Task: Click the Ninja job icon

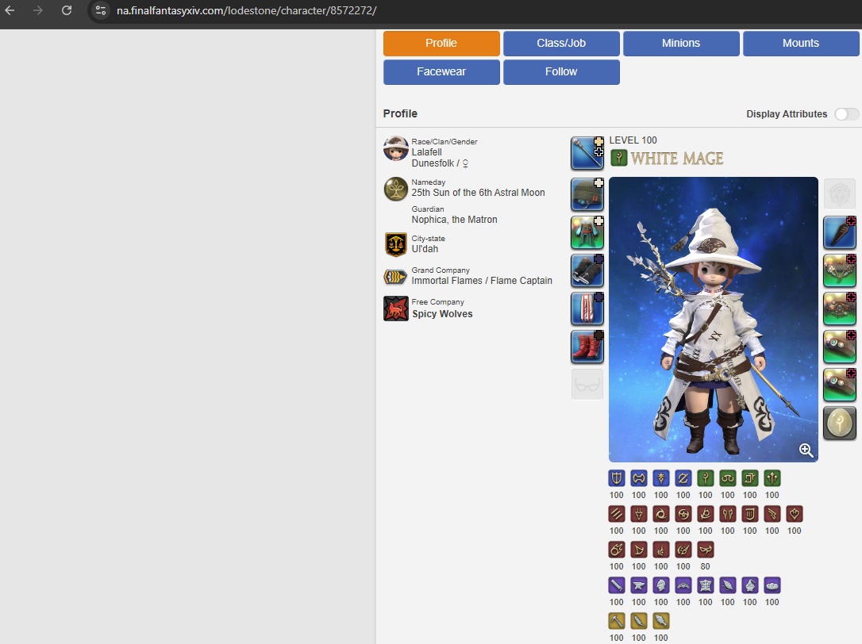Action: (x=661, y=514)
